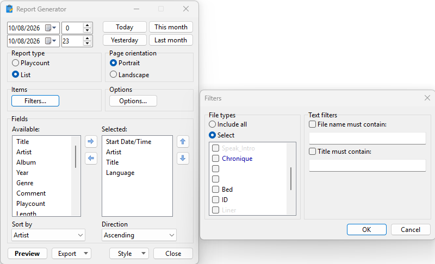Check the unlabeled box under Chronique
The width and height of the screenshot is (435, 264).
215,168
